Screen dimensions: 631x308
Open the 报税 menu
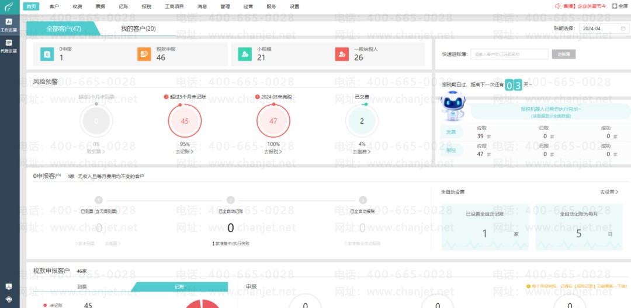point(147,6)
